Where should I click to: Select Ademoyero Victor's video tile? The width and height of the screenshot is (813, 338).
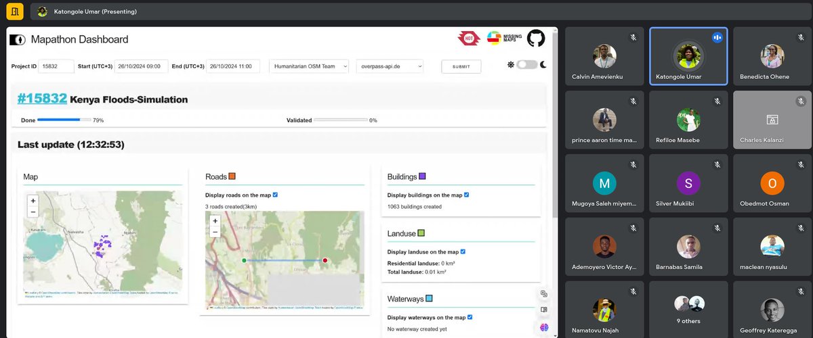tap(604, 247)
